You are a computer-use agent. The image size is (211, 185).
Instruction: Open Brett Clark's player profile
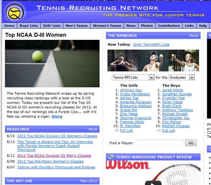172,106
